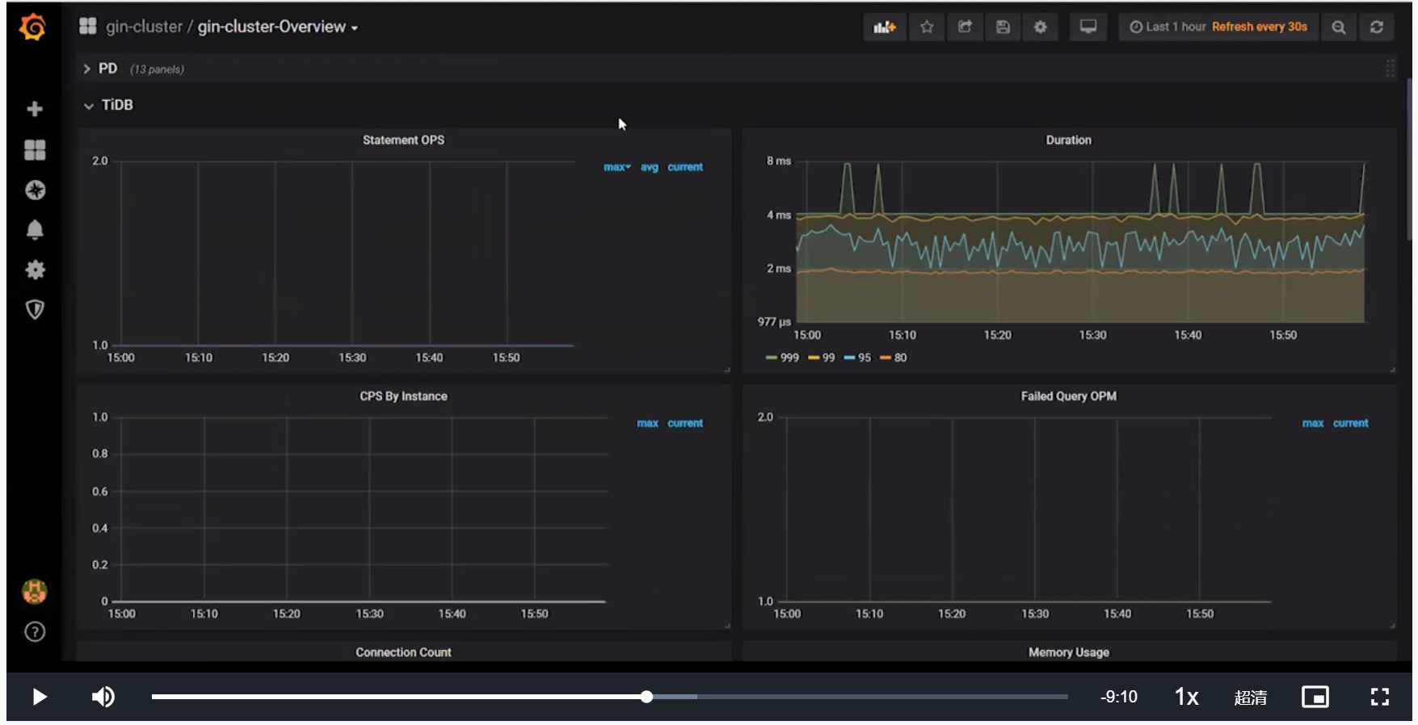Open the Create plus menu in sidebar
Viewport: 1418px width, 725px height.
[x=35, y=109]
